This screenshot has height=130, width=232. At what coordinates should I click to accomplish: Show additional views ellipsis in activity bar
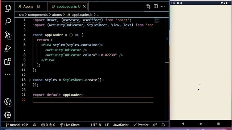(x=8, y=75)
